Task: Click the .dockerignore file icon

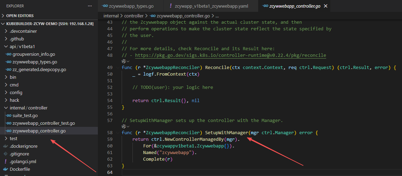Action: [x=6, y=146]
